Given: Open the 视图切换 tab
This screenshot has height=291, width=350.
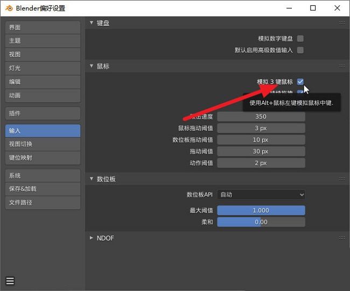Looking at the screenshot, I should [43, 144].
